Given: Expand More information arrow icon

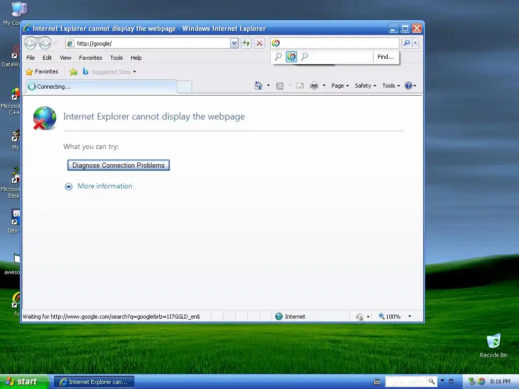Looking at the screenshot, I should tap(68, 186).
